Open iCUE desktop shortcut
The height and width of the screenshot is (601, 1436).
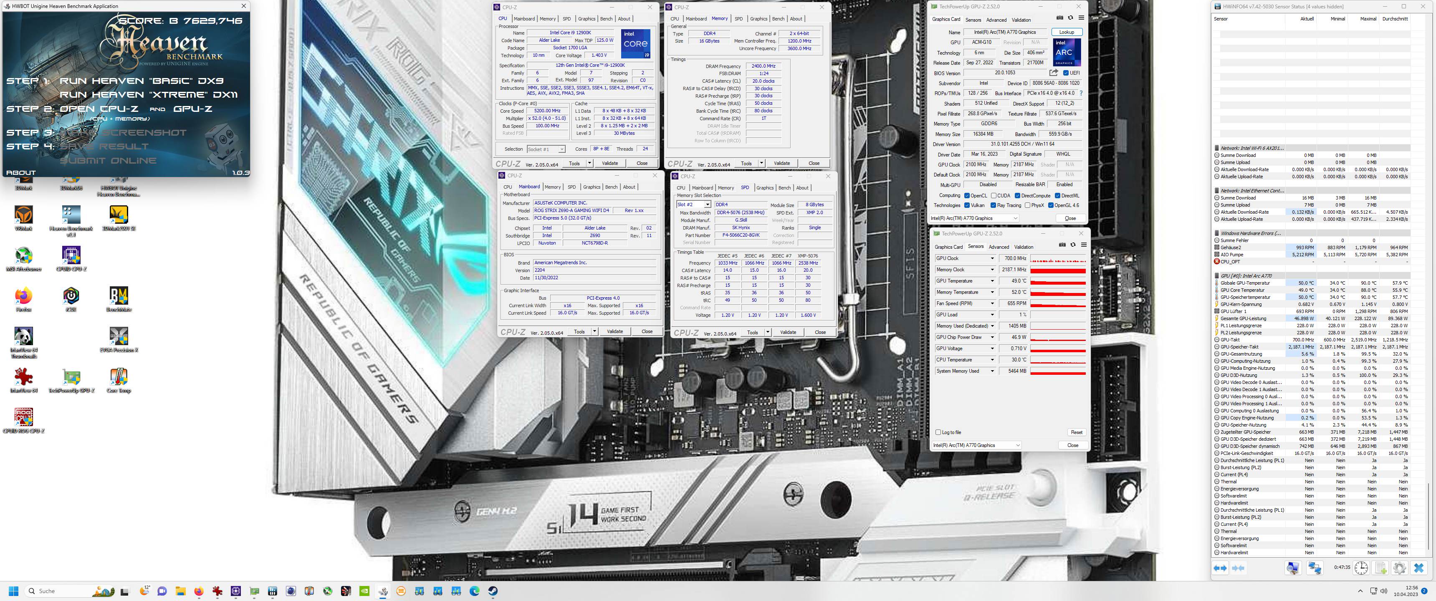click(71, 299)
